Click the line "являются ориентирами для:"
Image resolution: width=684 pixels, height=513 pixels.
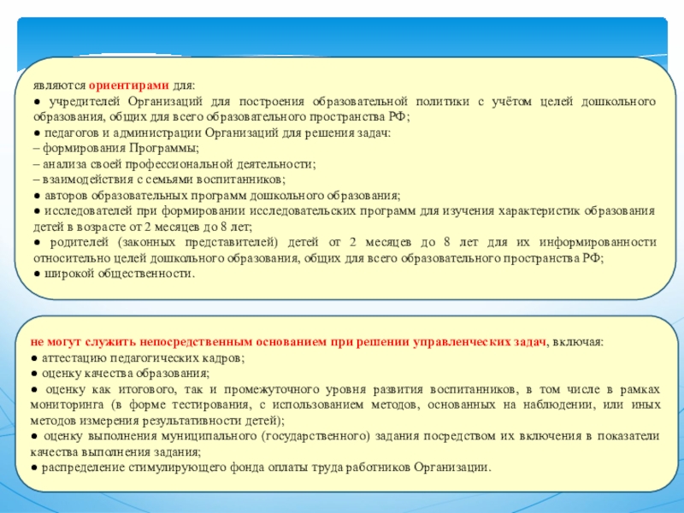coord(115,85)
